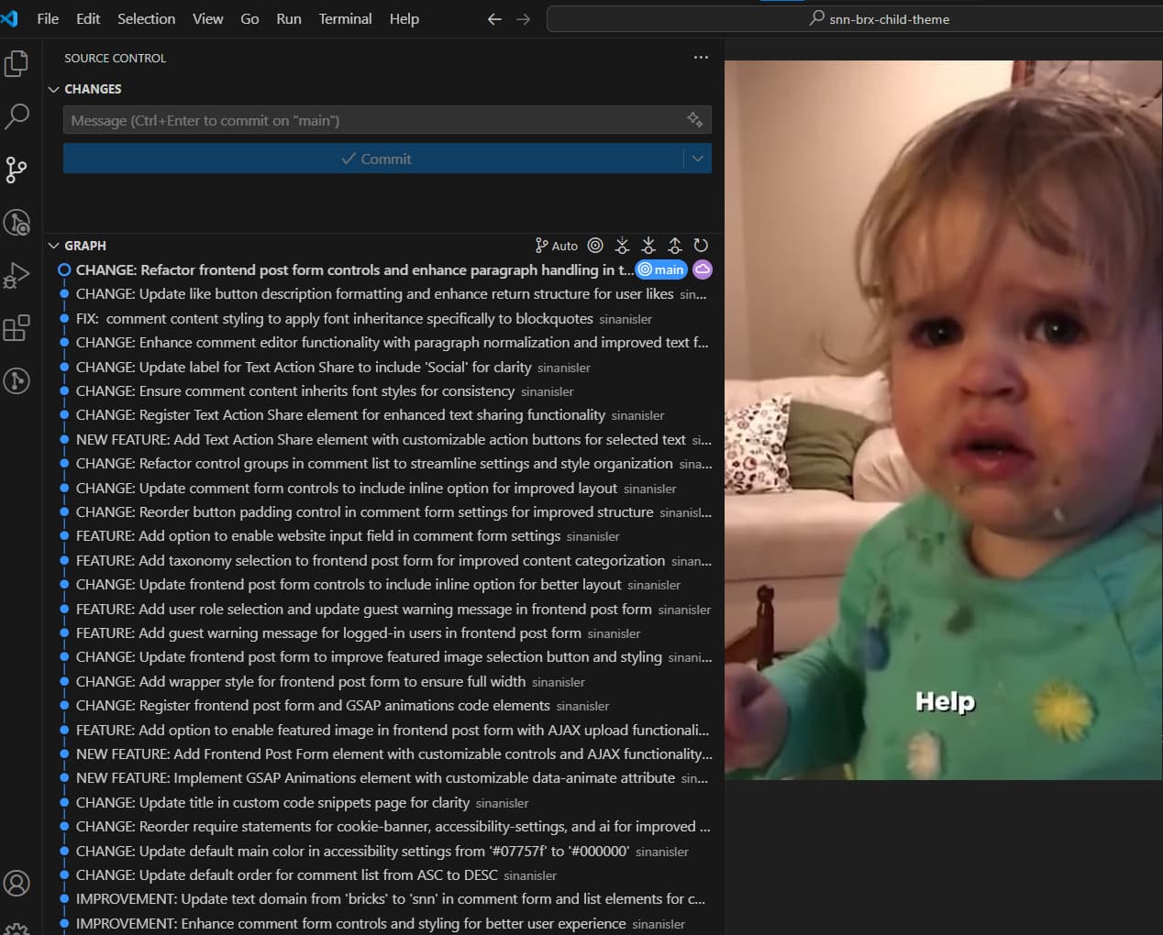1163x935 pixels.
Task: Open Accounts icon at bottom of activity bar
Action: point(17,883)
